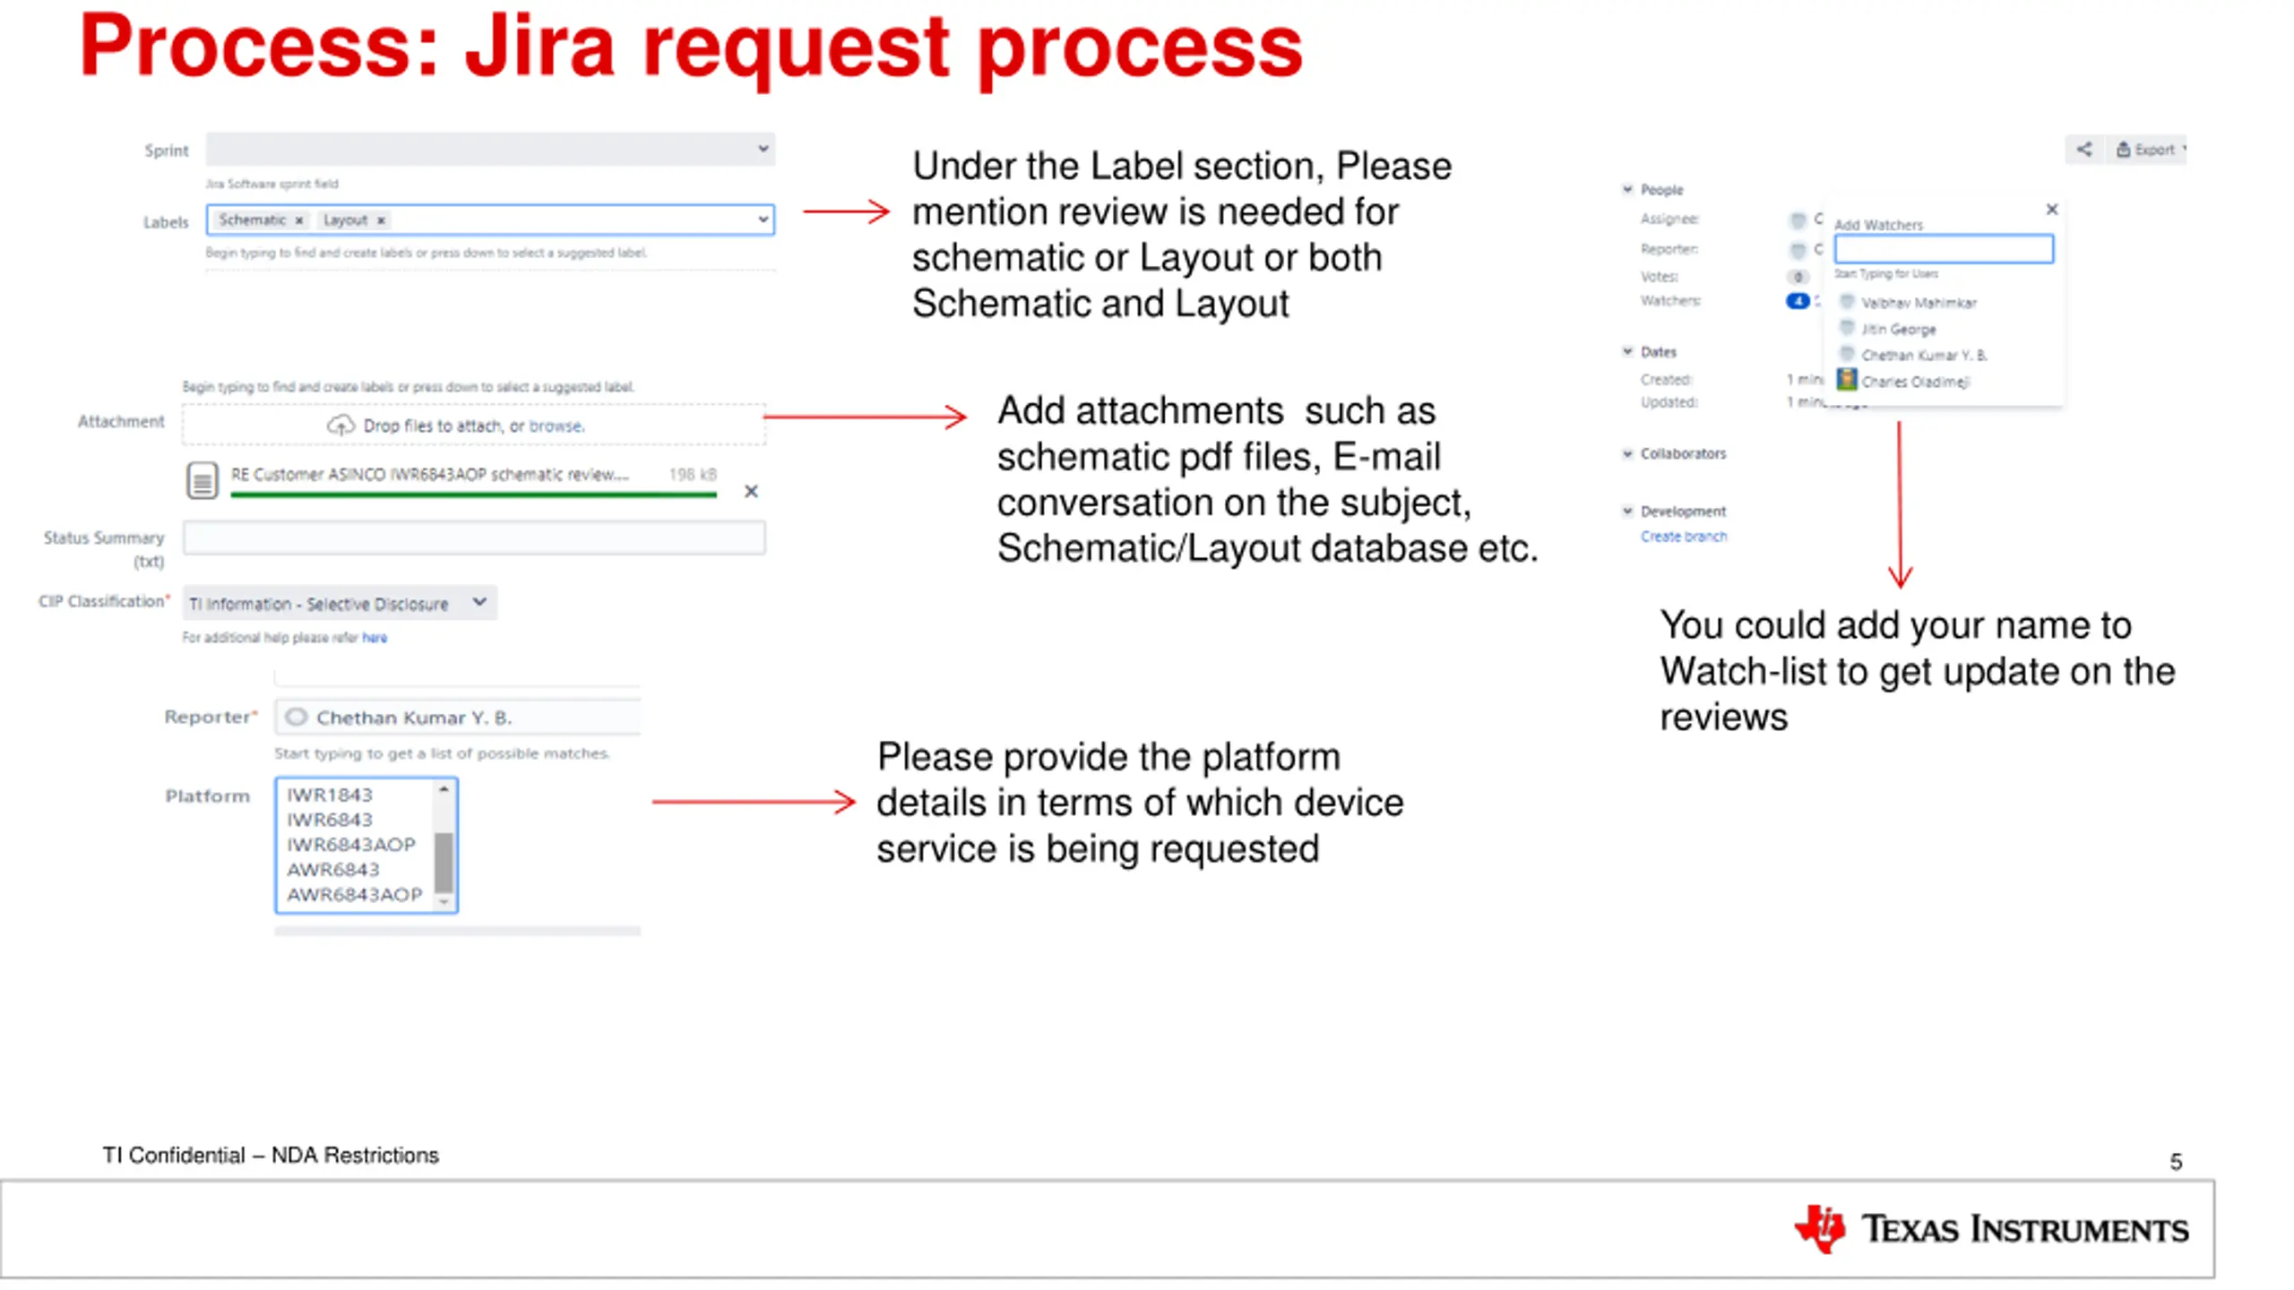Remove the Schematic label tag

coord(299,220)
